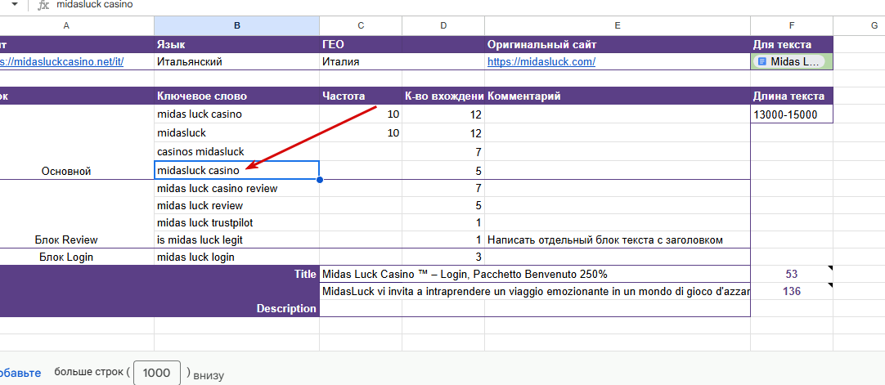
Task: Select the Итальянский cell
Action: (x=236, y=62)
